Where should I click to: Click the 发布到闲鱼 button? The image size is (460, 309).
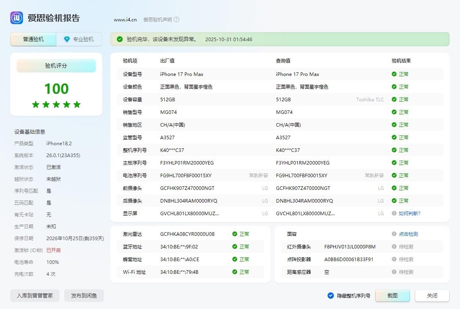pos(84,296)
